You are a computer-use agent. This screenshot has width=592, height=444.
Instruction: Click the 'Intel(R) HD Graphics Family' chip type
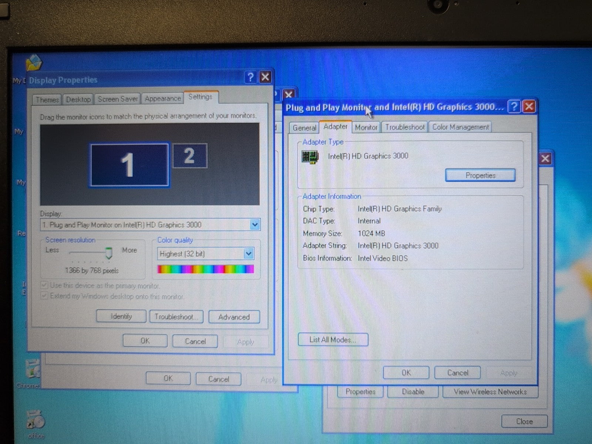[x=400, y=209]
